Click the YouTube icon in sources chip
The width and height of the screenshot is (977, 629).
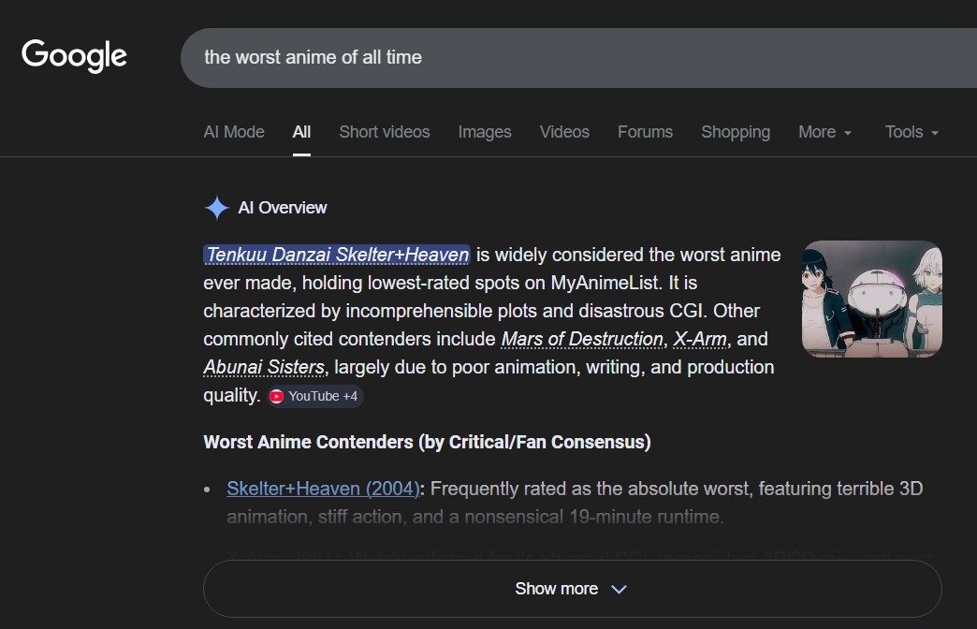[x=277, y=397]
